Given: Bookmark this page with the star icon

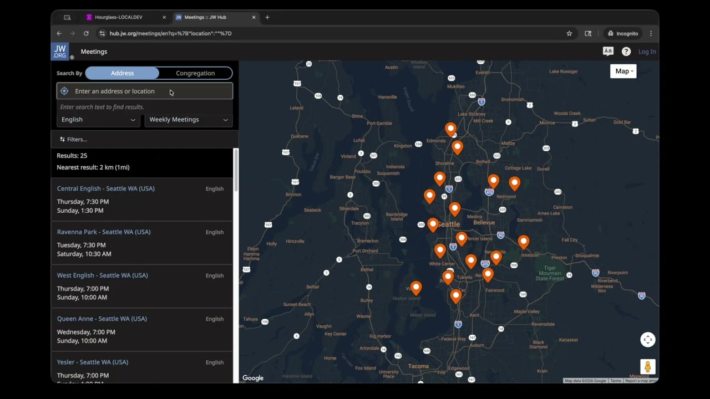Looking at the screenshot, I should pyautogui.click(x=569, y=33).
